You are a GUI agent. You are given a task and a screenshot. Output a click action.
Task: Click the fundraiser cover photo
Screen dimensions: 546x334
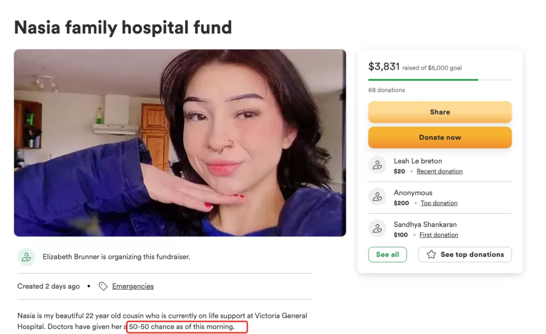click(x=180, y=143)
